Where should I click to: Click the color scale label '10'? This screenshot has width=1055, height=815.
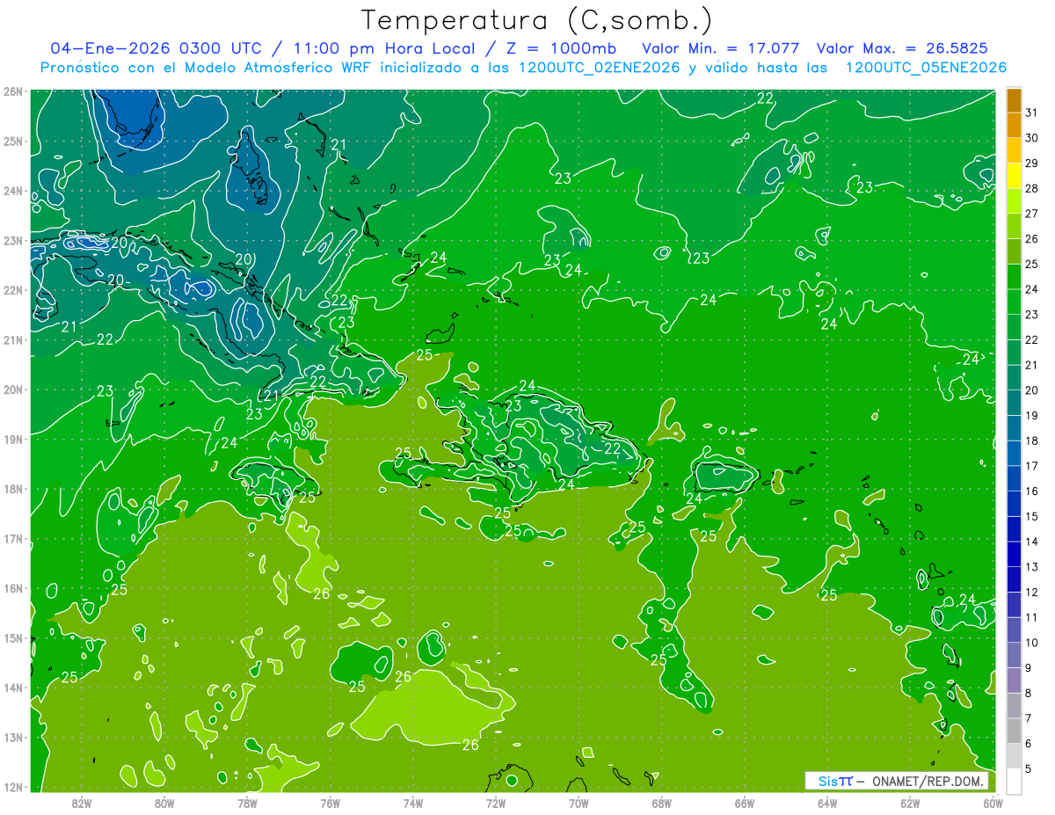[x=1032, y=642]
